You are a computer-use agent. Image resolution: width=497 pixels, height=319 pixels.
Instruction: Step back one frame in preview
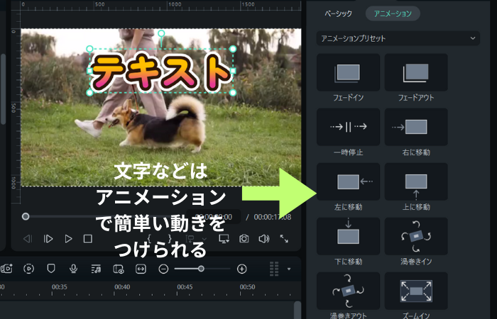pyautogui.click(x=28, y=239)
